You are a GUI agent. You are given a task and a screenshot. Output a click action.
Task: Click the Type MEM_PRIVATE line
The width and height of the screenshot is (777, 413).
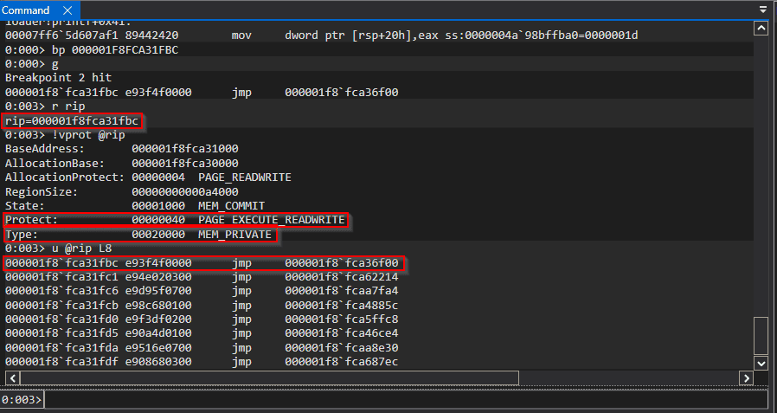139,234
